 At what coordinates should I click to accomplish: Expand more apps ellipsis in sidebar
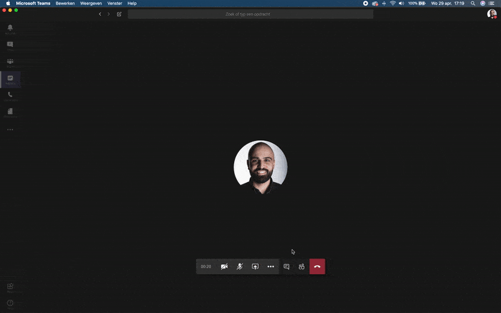[x=10, y=130]
